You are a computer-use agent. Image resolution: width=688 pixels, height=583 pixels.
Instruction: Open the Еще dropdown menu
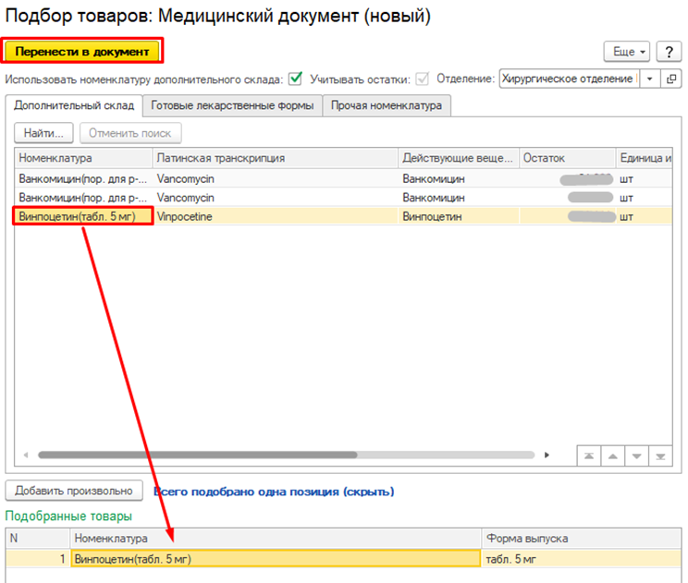pyautogui.click(x=628, y=51)
